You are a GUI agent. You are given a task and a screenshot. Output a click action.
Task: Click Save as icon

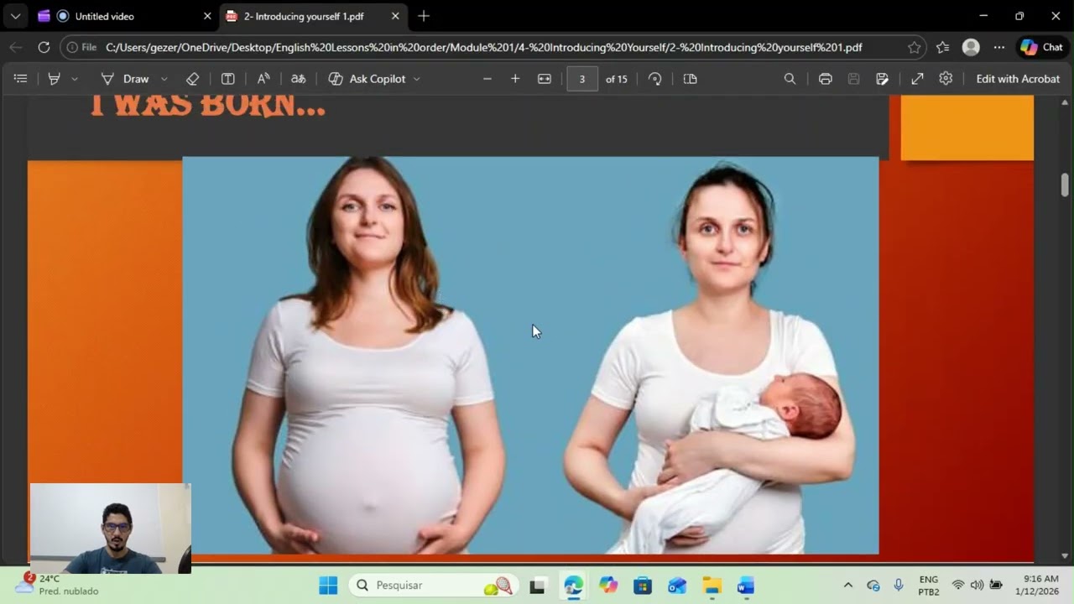(x=882, y=79)
